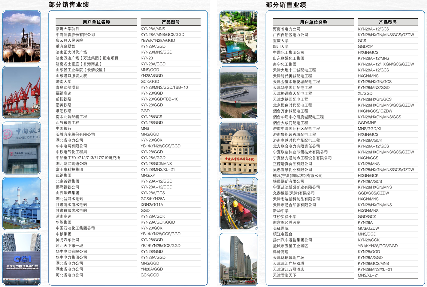Select 长城汽车股份有限公司 entry
This screenshot has height=287, width=427.
75,134
